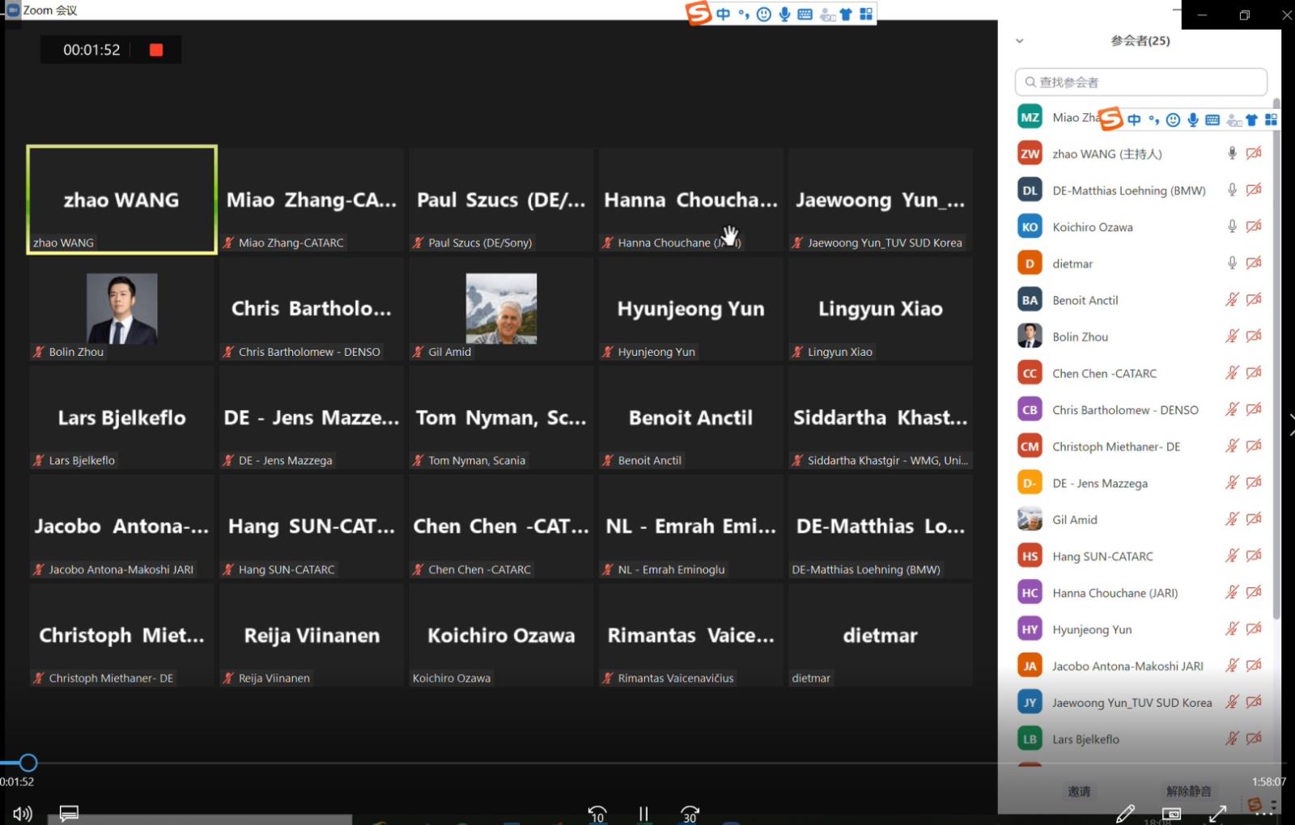Expand the video to full screen
Image resolution: width=1295 pixels, height=825 pixels.
click(1217, 814)
